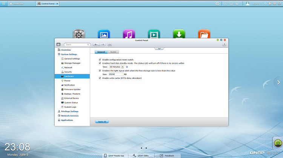Open the Music Station desktop icon
This screenshot has width=283, height=158.
pos(129,34)
